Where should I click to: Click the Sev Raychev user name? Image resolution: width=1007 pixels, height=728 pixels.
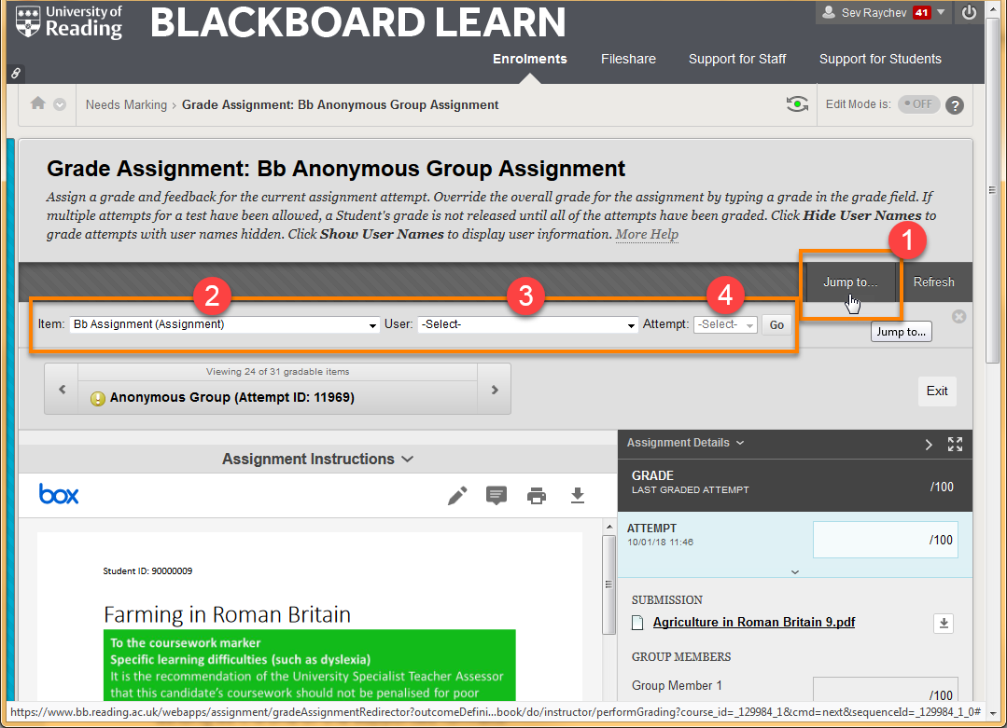874,12
